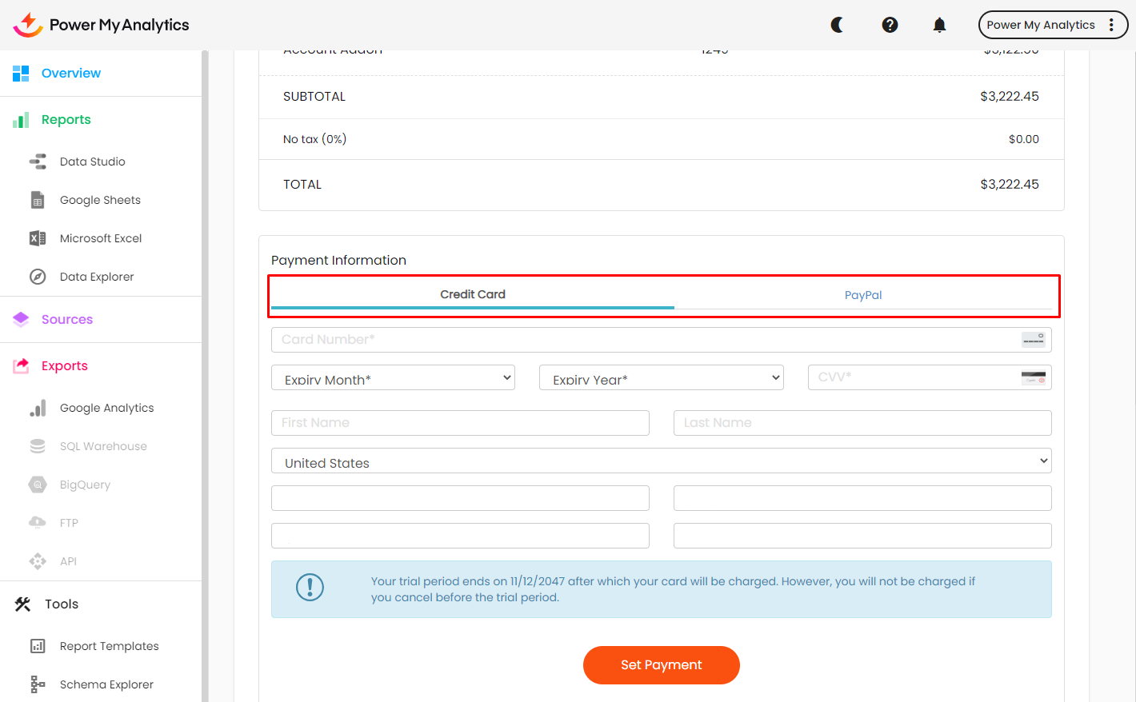The height and width of the screenshot is (702, 1136).
Task: Select the Credit Card tab
Action: [472, 294]
